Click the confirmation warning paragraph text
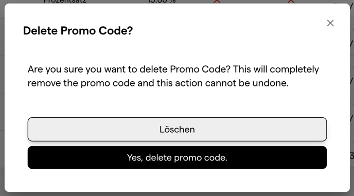The height and width of the screenshot is (196, 354). pos(173,76)
